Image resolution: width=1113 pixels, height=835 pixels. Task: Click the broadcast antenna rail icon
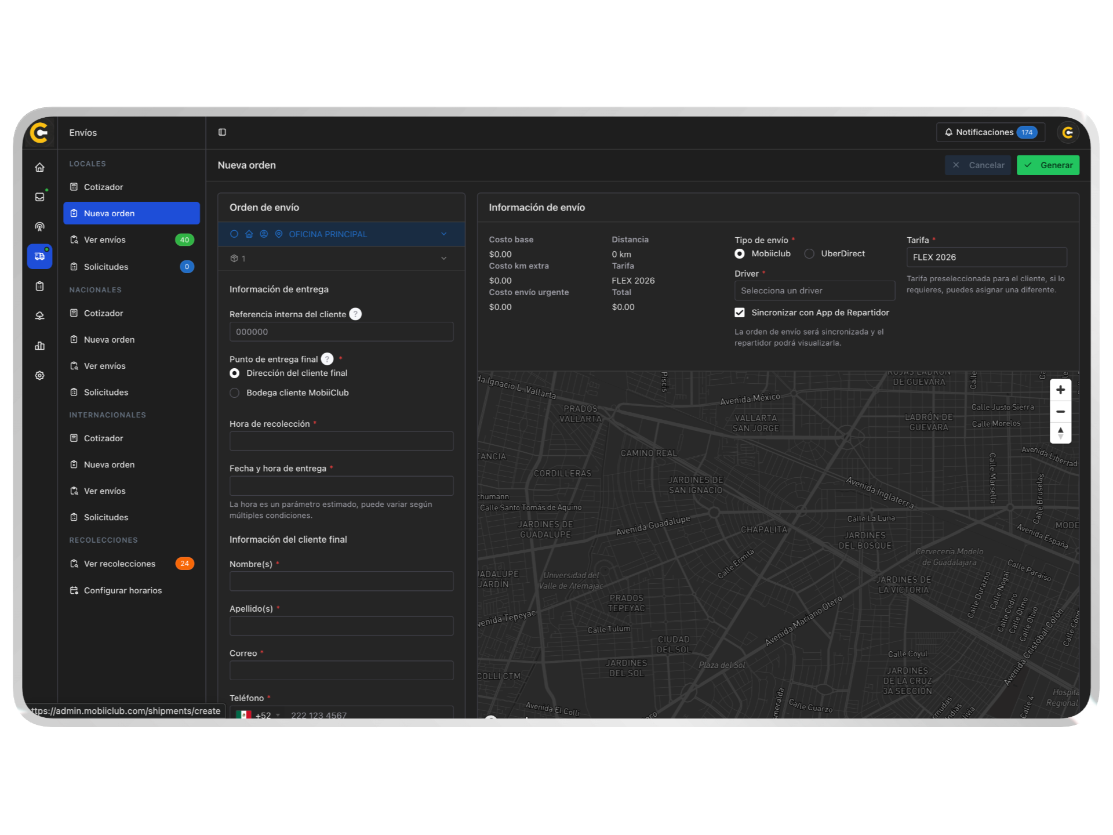coord(39,227)
